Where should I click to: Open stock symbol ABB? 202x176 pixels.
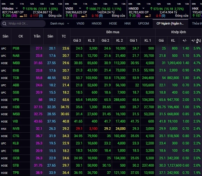[16, 85]
